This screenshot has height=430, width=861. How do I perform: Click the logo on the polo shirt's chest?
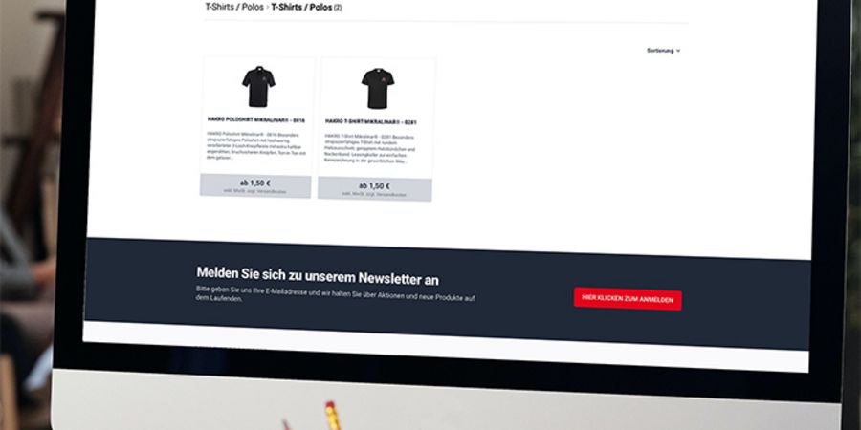pos(266,80)
